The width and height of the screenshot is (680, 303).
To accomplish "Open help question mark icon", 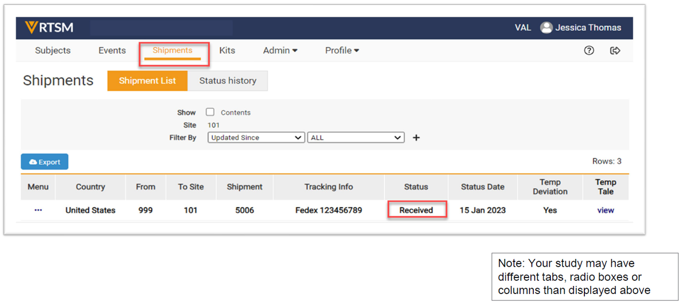I will 589,50.
